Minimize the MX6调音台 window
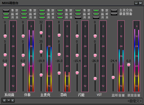Image resolution: width=144 pixels, height=105 pixels. (136, 3)
